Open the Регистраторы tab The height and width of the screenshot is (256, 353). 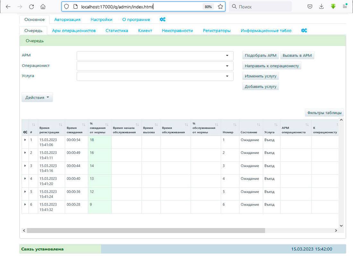(217, 30)
